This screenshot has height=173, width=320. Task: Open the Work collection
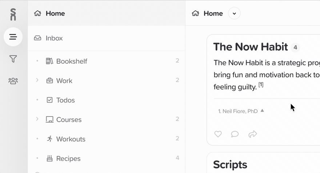107,80
